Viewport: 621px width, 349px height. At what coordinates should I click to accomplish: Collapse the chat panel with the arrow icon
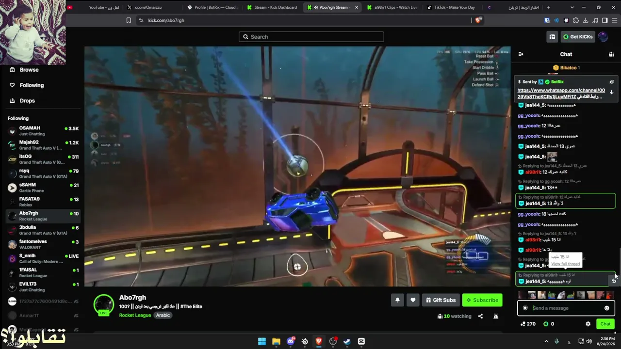click(521, 54)
